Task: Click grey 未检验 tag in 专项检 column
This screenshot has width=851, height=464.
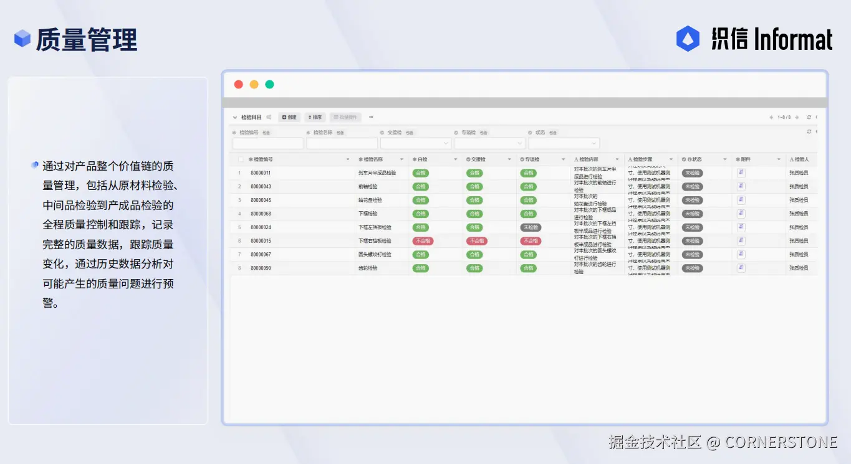Action: click(x=531, y=227)
